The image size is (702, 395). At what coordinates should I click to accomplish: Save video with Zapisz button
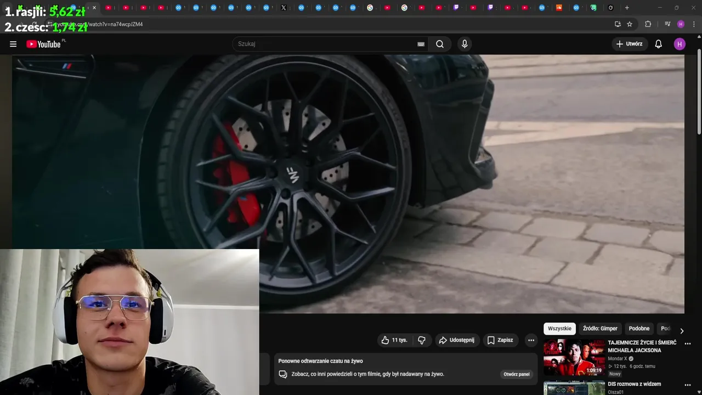[500, 340]
